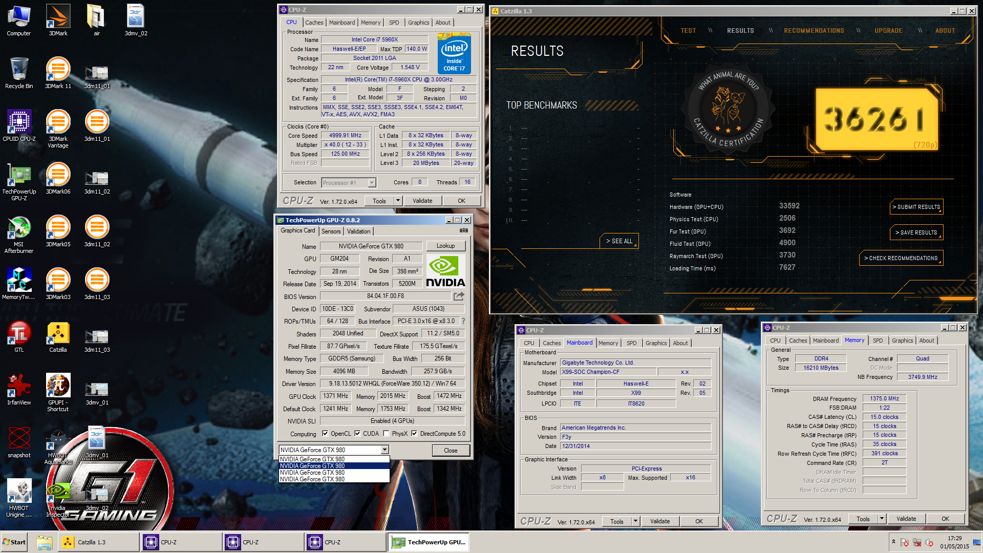The image size is (983, 553).
Task: Toggle the CUDA checkbox in GPU-Z
Action: click(x=357, y=434)
